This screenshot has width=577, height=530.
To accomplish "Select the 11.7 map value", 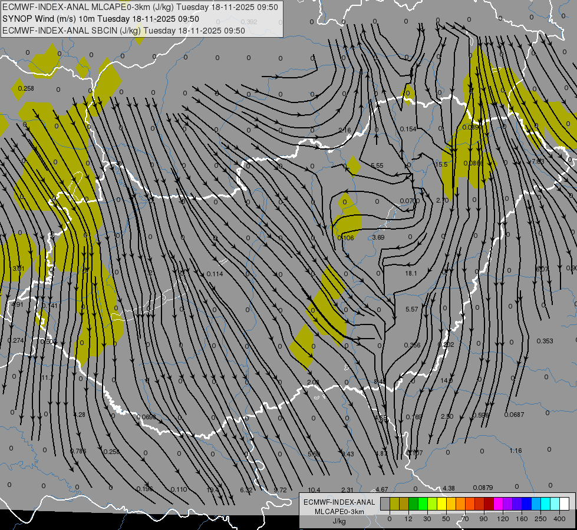I will coord(48,377).
